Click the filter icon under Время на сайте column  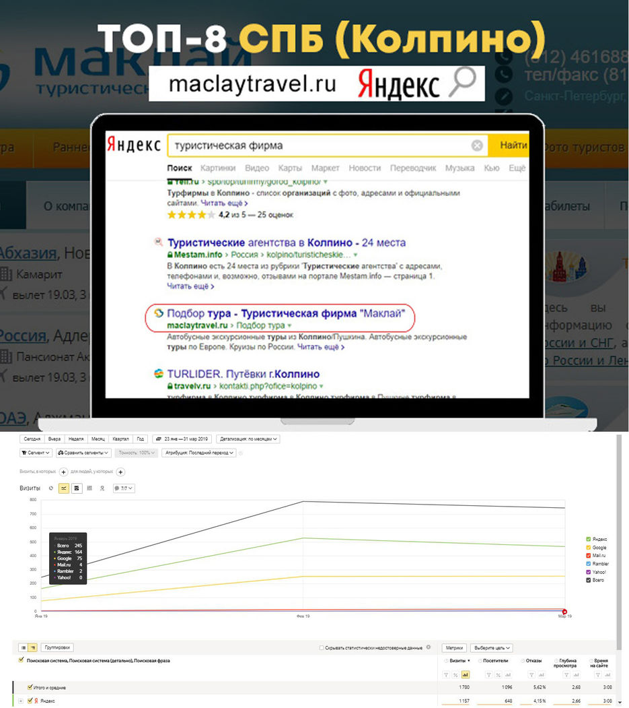pyautogui.click(x=598, y=675)
